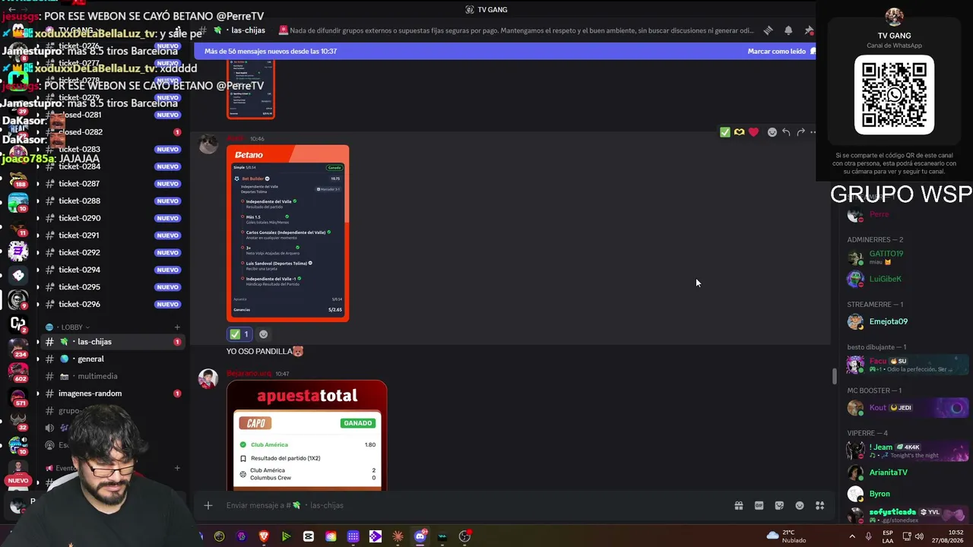Open server with 571 unread badge
This screenshot has width=973, height=547.
[17, 397]
